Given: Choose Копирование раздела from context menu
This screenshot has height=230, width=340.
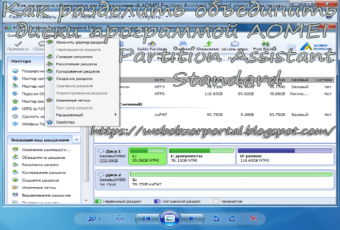Looking at the screenshot, I should 82,71.
